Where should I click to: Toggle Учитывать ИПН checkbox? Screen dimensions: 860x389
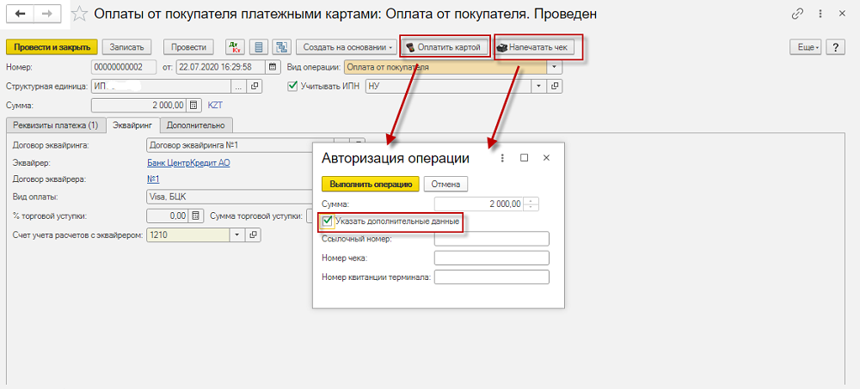click(292, 86)
